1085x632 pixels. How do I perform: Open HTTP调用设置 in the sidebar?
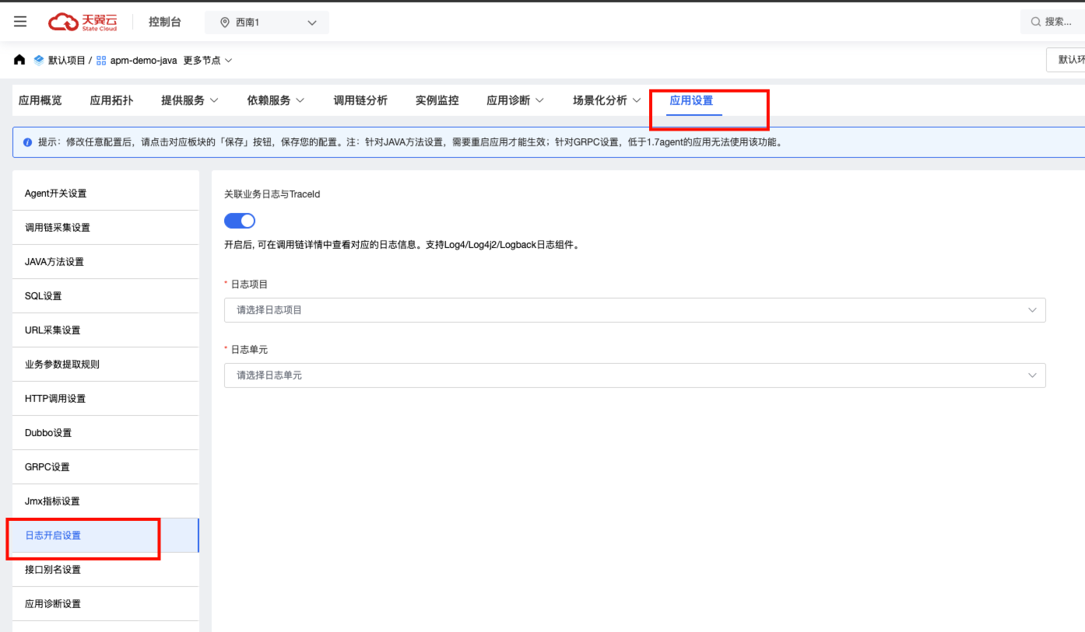point(106,399)
